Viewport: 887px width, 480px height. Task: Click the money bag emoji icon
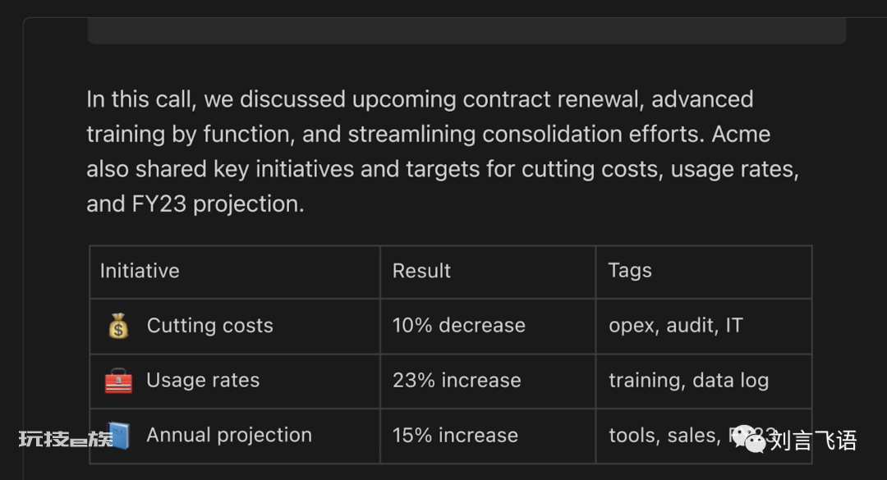[118, 326]
